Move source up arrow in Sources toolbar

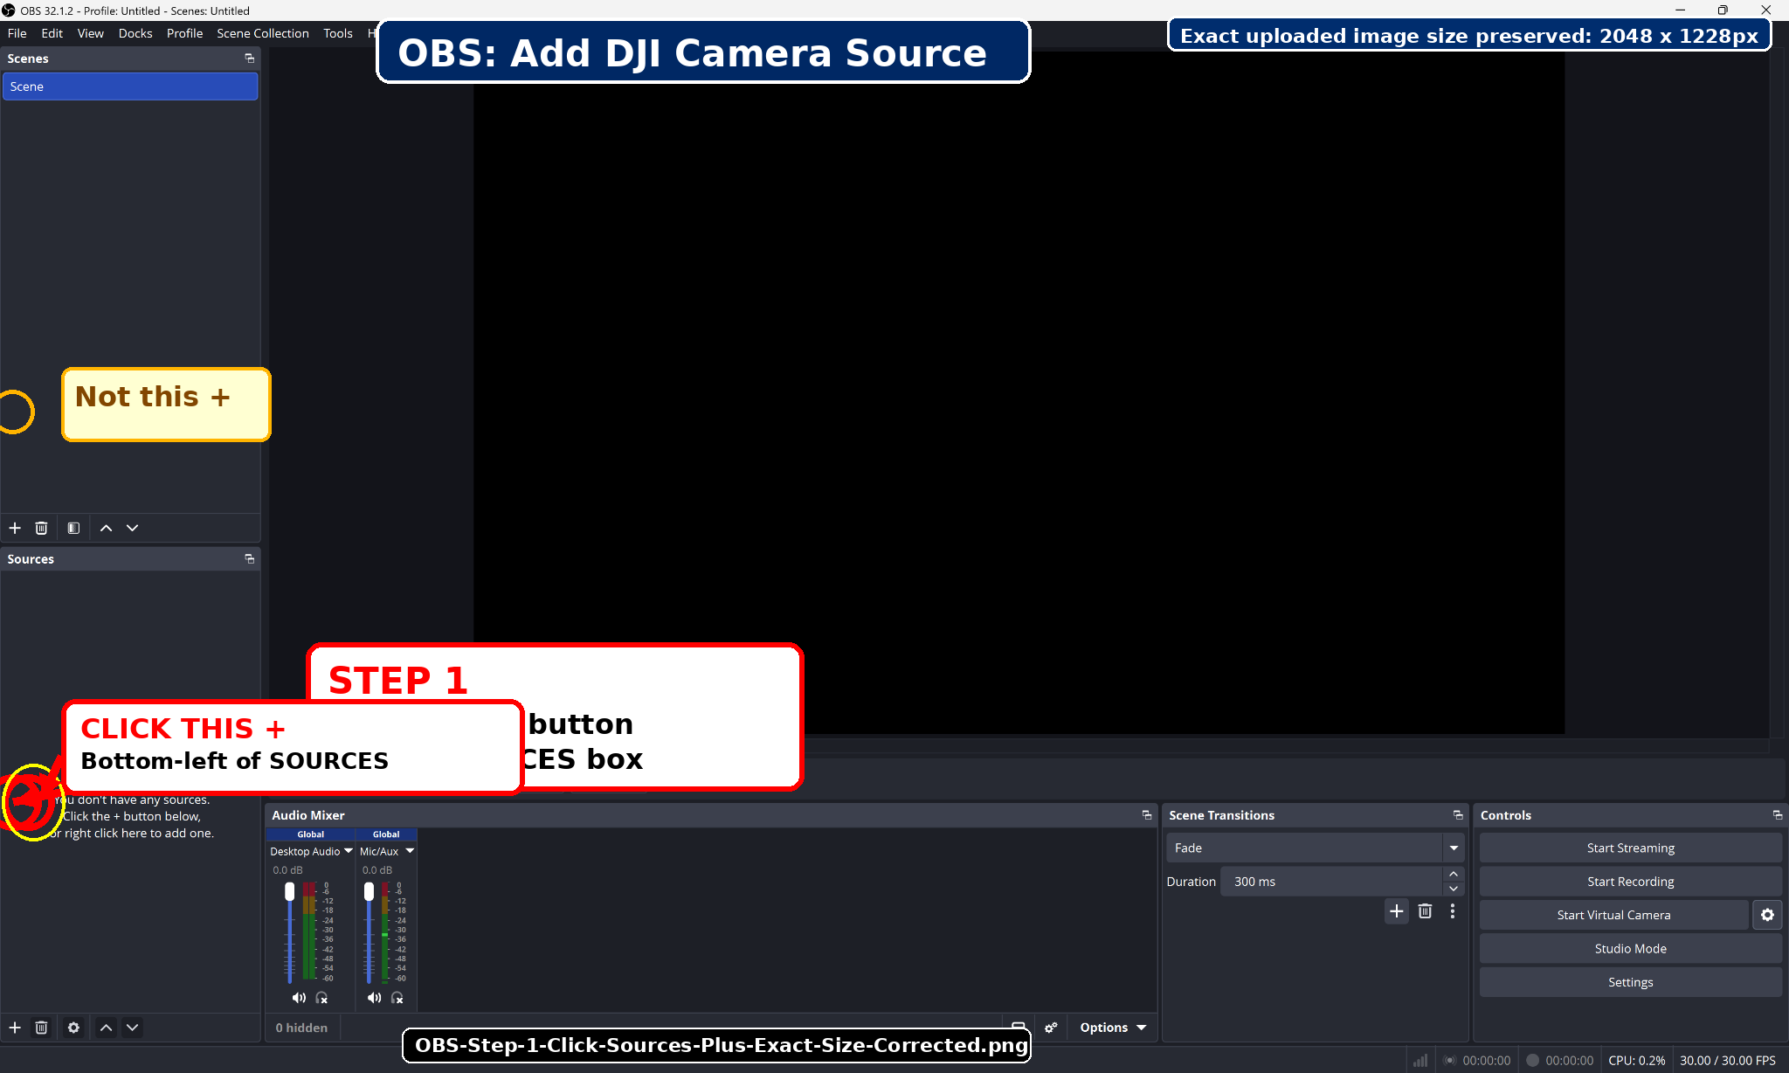coord(106,1028)
